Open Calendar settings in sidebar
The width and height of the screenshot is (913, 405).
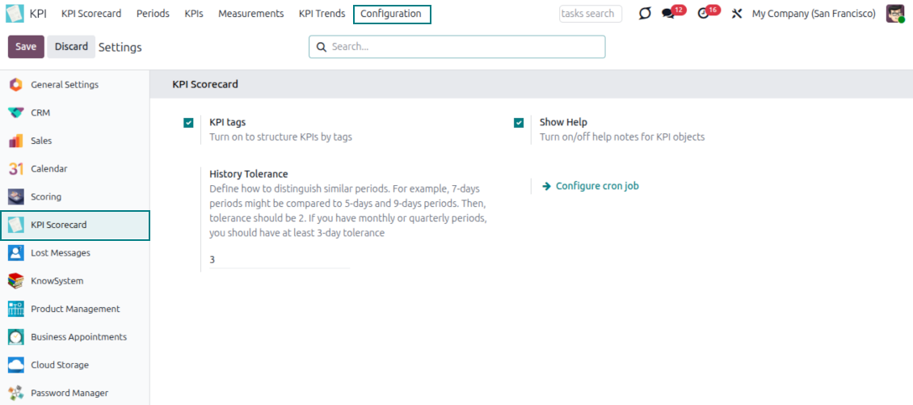[48, 169]
